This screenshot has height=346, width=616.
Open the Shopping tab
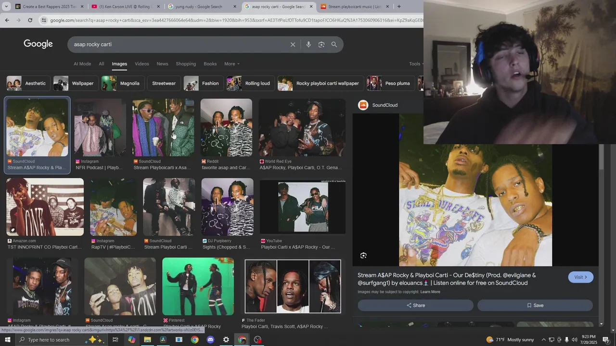coord(186,64)
